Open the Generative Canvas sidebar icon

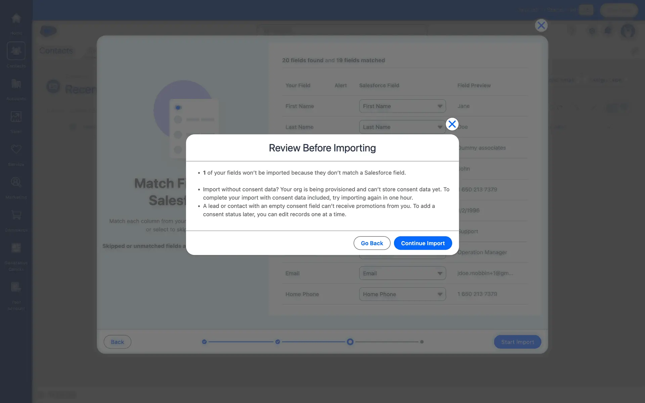[x=16, y=248]
